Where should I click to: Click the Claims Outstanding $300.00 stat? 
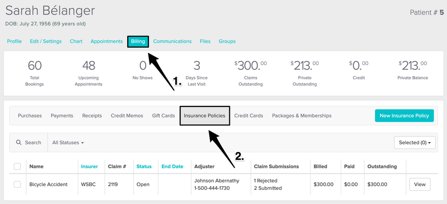[x=250, y=73]
